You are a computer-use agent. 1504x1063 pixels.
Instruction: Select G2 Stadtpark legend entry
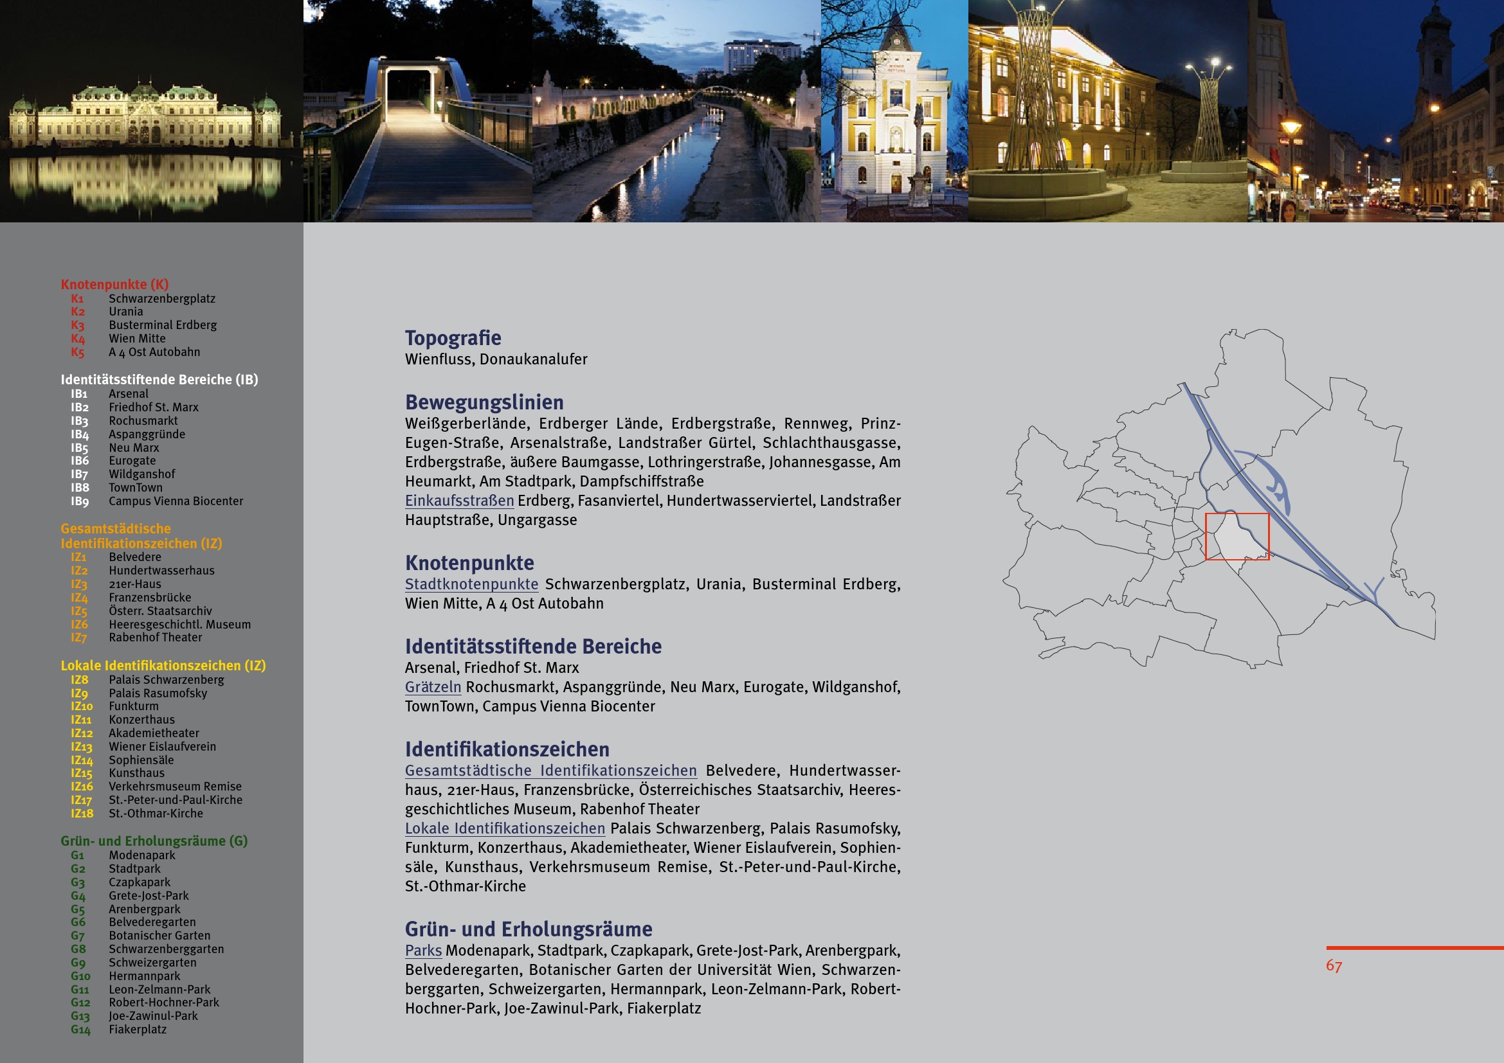[x=134, y=869]
